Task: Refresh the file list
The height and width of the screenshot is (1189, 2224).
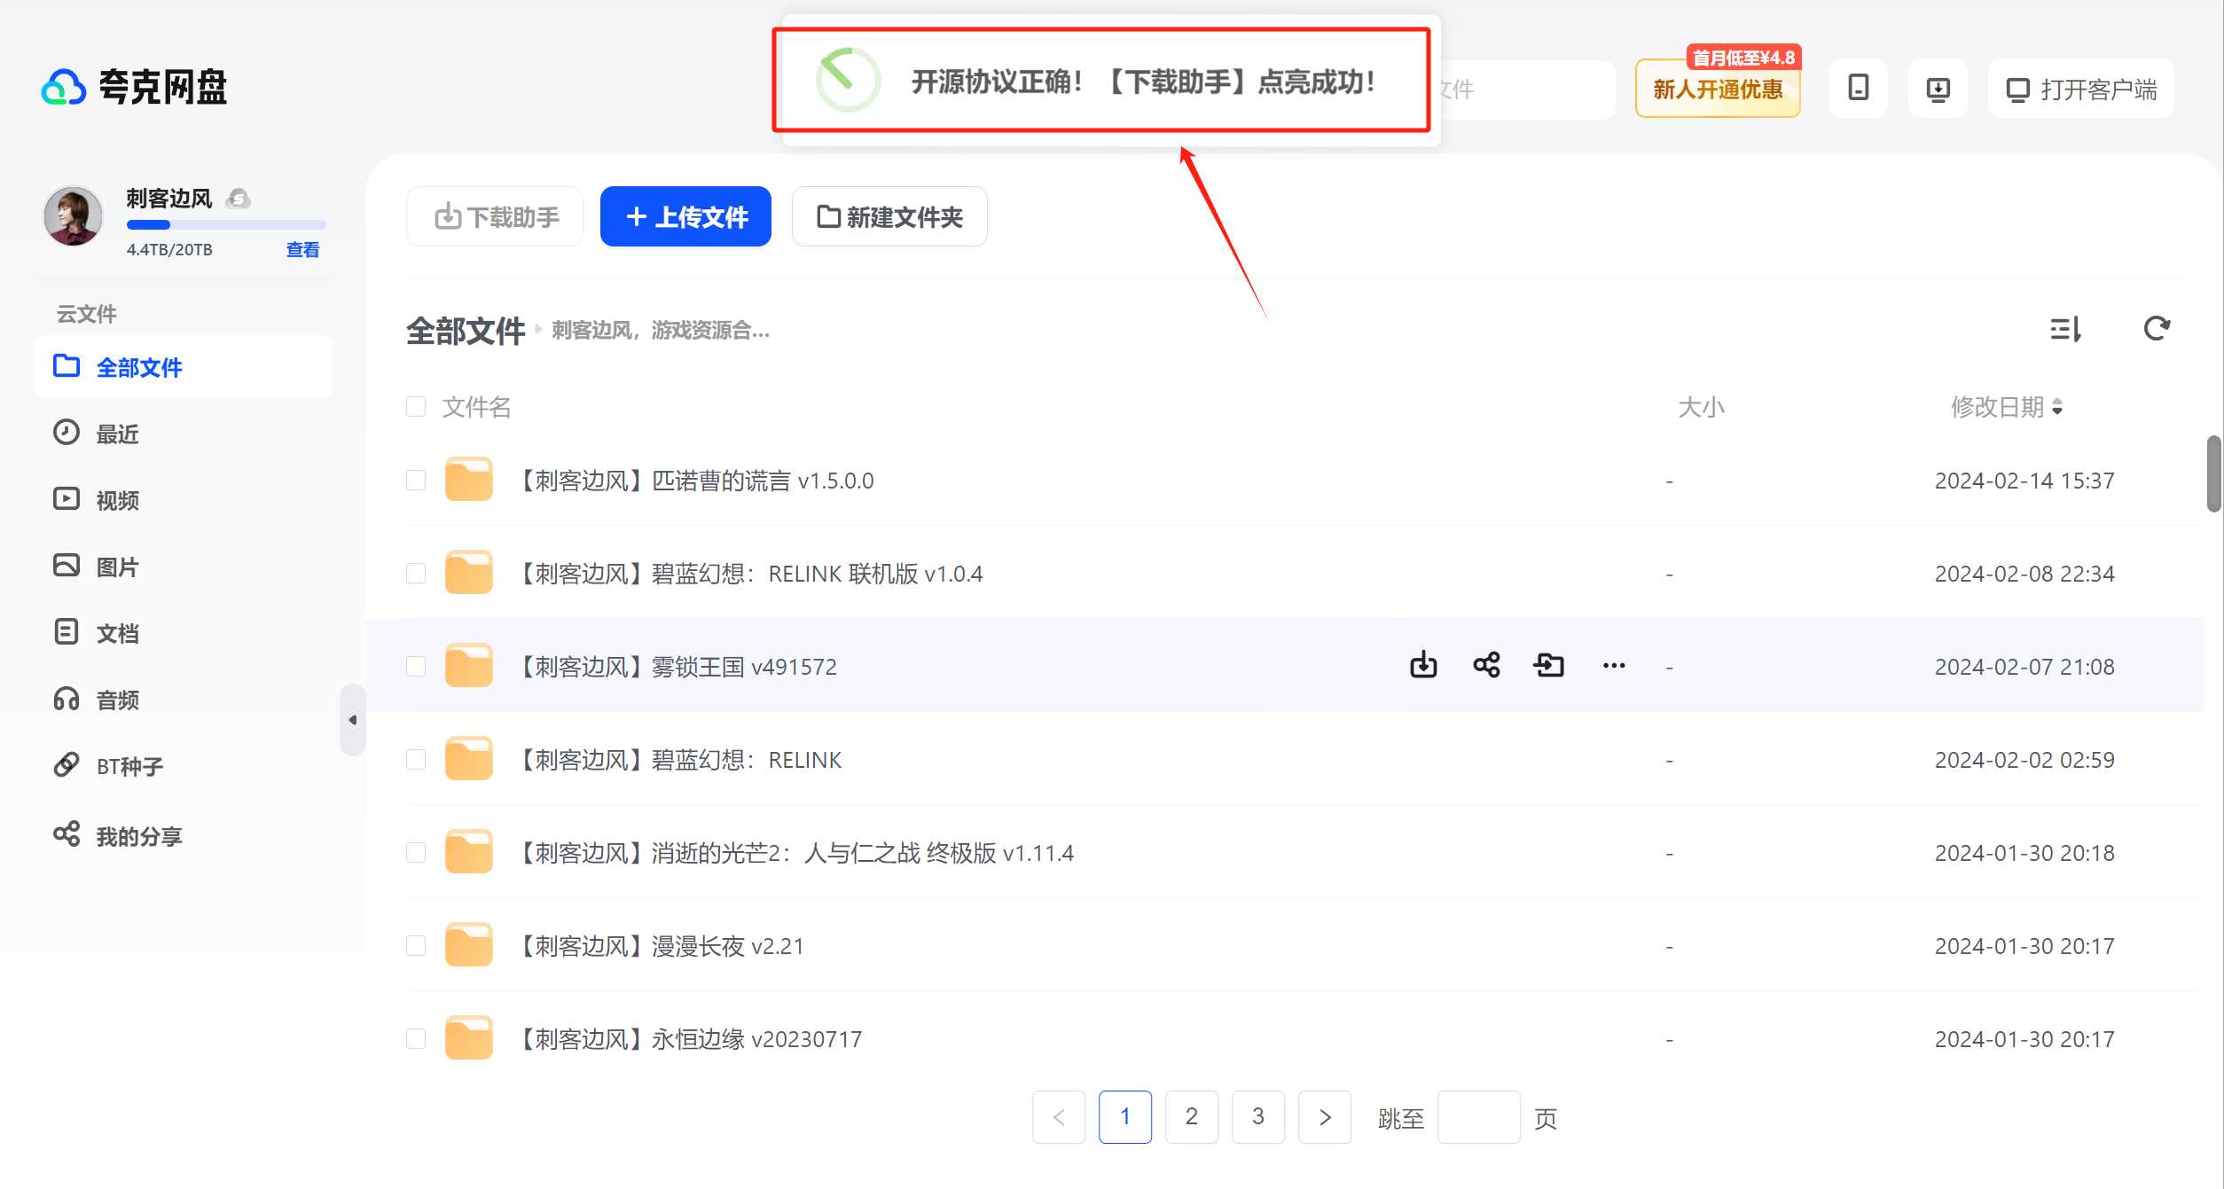Action: point(2157,329)
